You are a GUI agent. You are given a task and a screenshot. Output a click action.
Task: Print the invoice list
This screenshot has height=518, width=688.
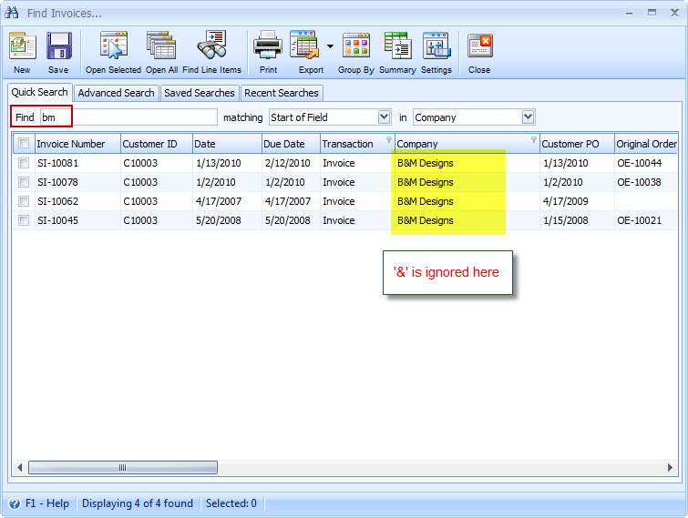[x=268, y=46]
